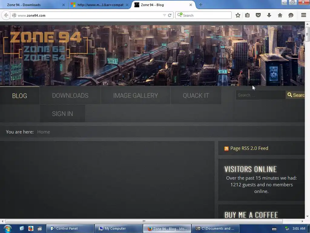Open the Page RSS 2.0 Feed link
The image size is (310, 233).
pyautogui.click(x=249, y=148)
